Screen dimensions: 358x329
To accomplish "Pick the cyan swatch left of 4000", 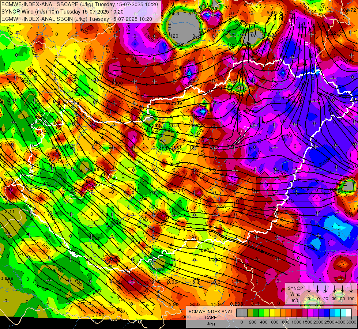I will 338,313.
